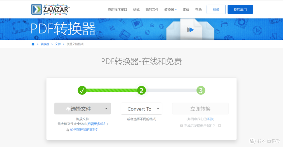Click the envelope icon near email option
Image resolution: width=283 pixels, height=147 pixels.
coord(181,126)
